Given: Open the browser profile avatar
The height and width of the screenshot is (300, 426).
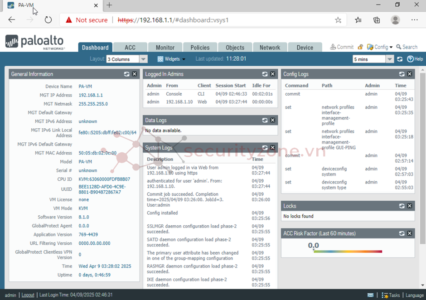Looking at the screenshot, I should pos(395,20).
